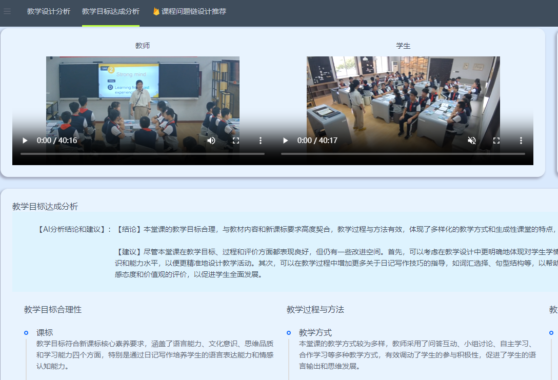Open the hamburger menu icon
Screen dimensions: 558x380
pos(7,11)
